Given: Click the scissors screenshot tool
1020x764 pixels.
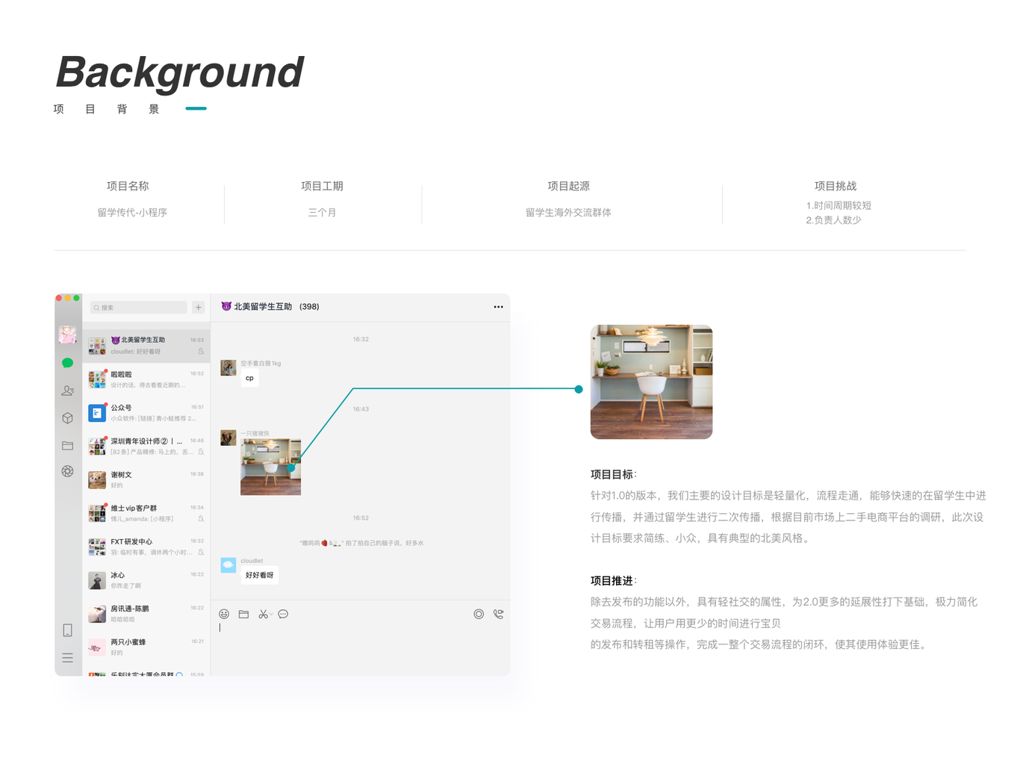Looking at the screenshot, I should [263, 614].
